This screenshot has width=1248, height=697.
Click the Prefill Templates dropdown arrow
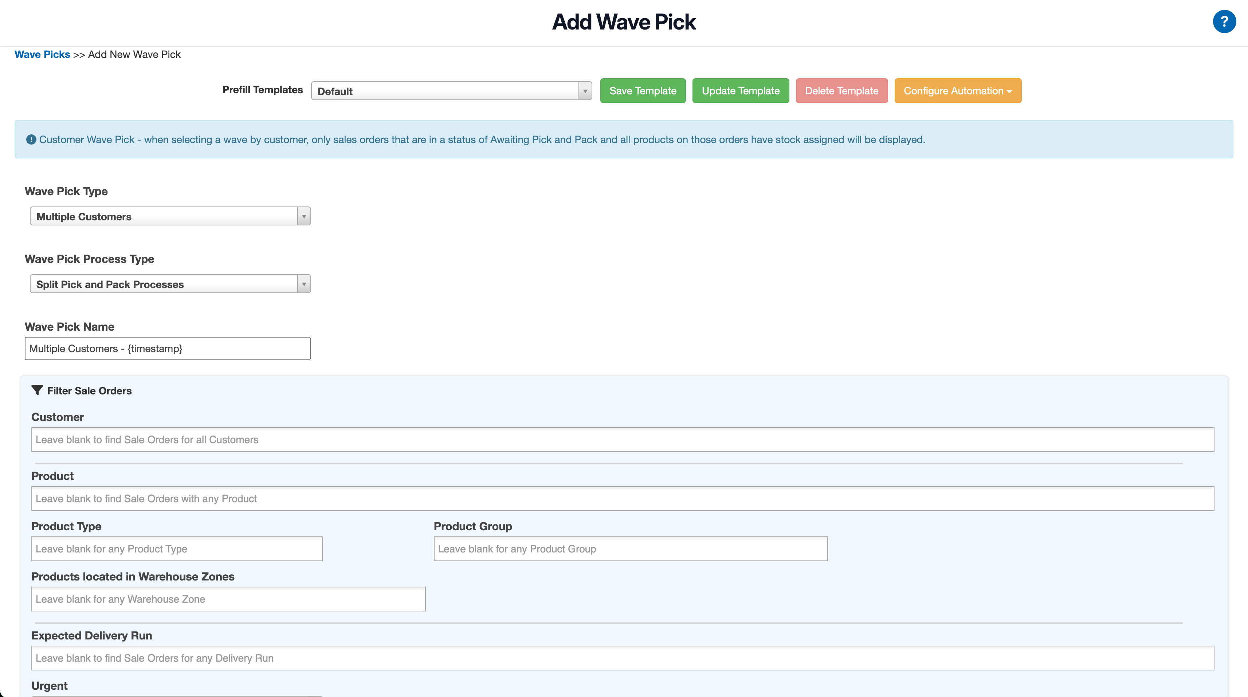pyautogui.click(x=585, y=91)
